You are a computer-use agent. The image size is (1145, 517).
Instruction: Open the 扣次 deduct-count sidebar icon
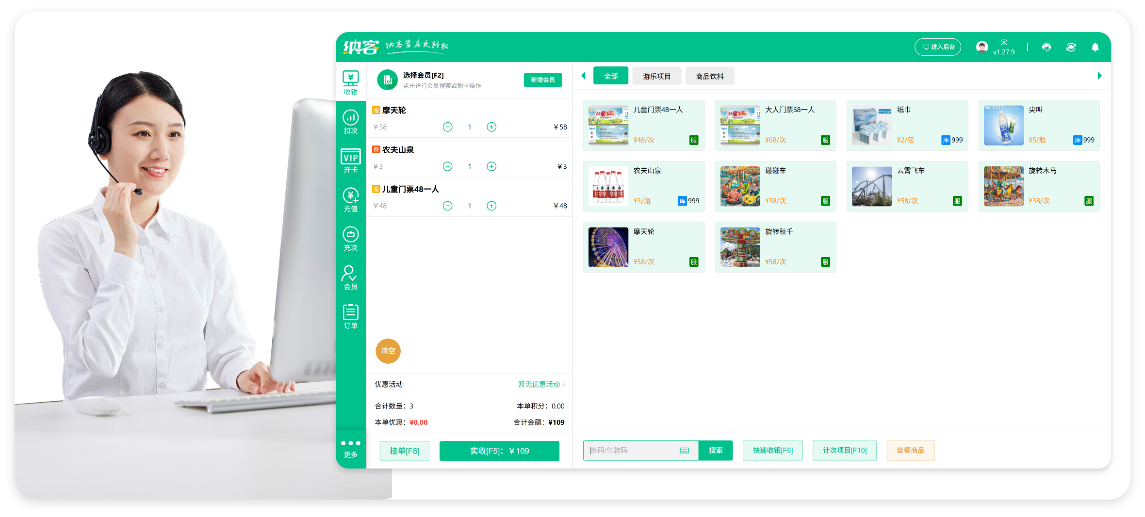coord(350,122)
